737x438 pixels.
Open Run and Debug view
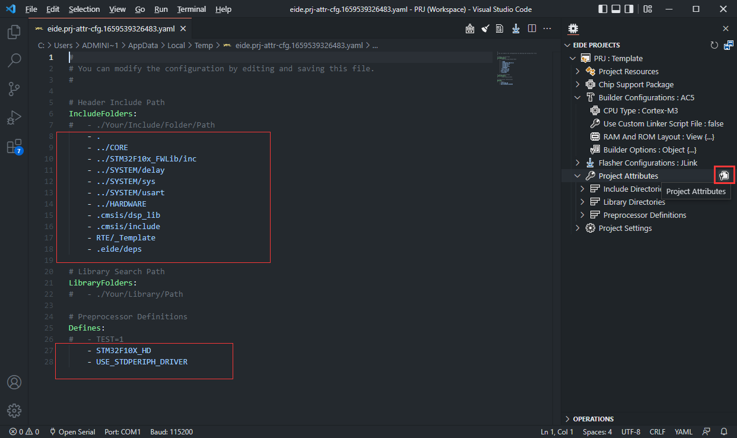14,116
